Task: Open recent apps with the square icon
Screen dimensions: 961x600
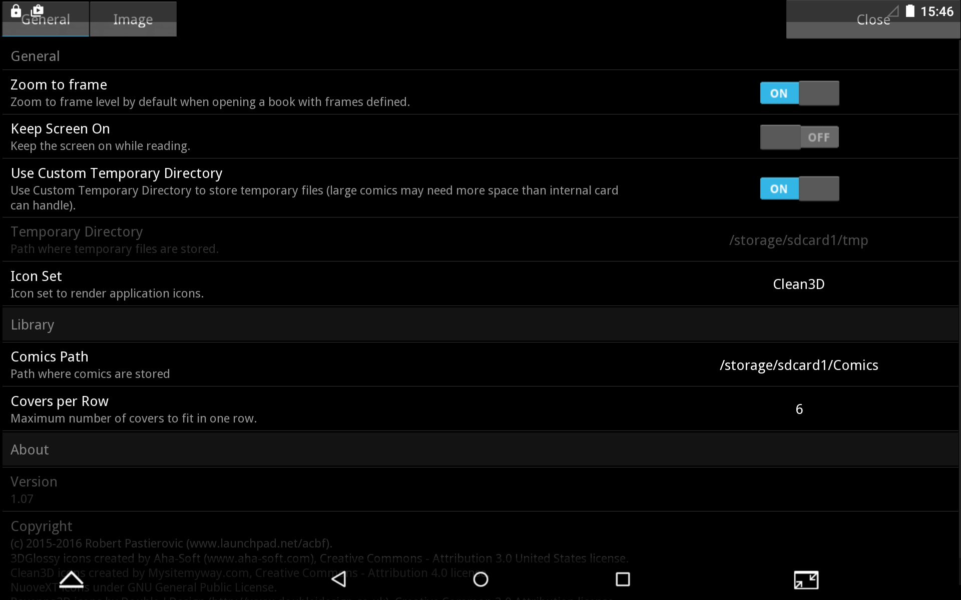Action: click(623, 579)
